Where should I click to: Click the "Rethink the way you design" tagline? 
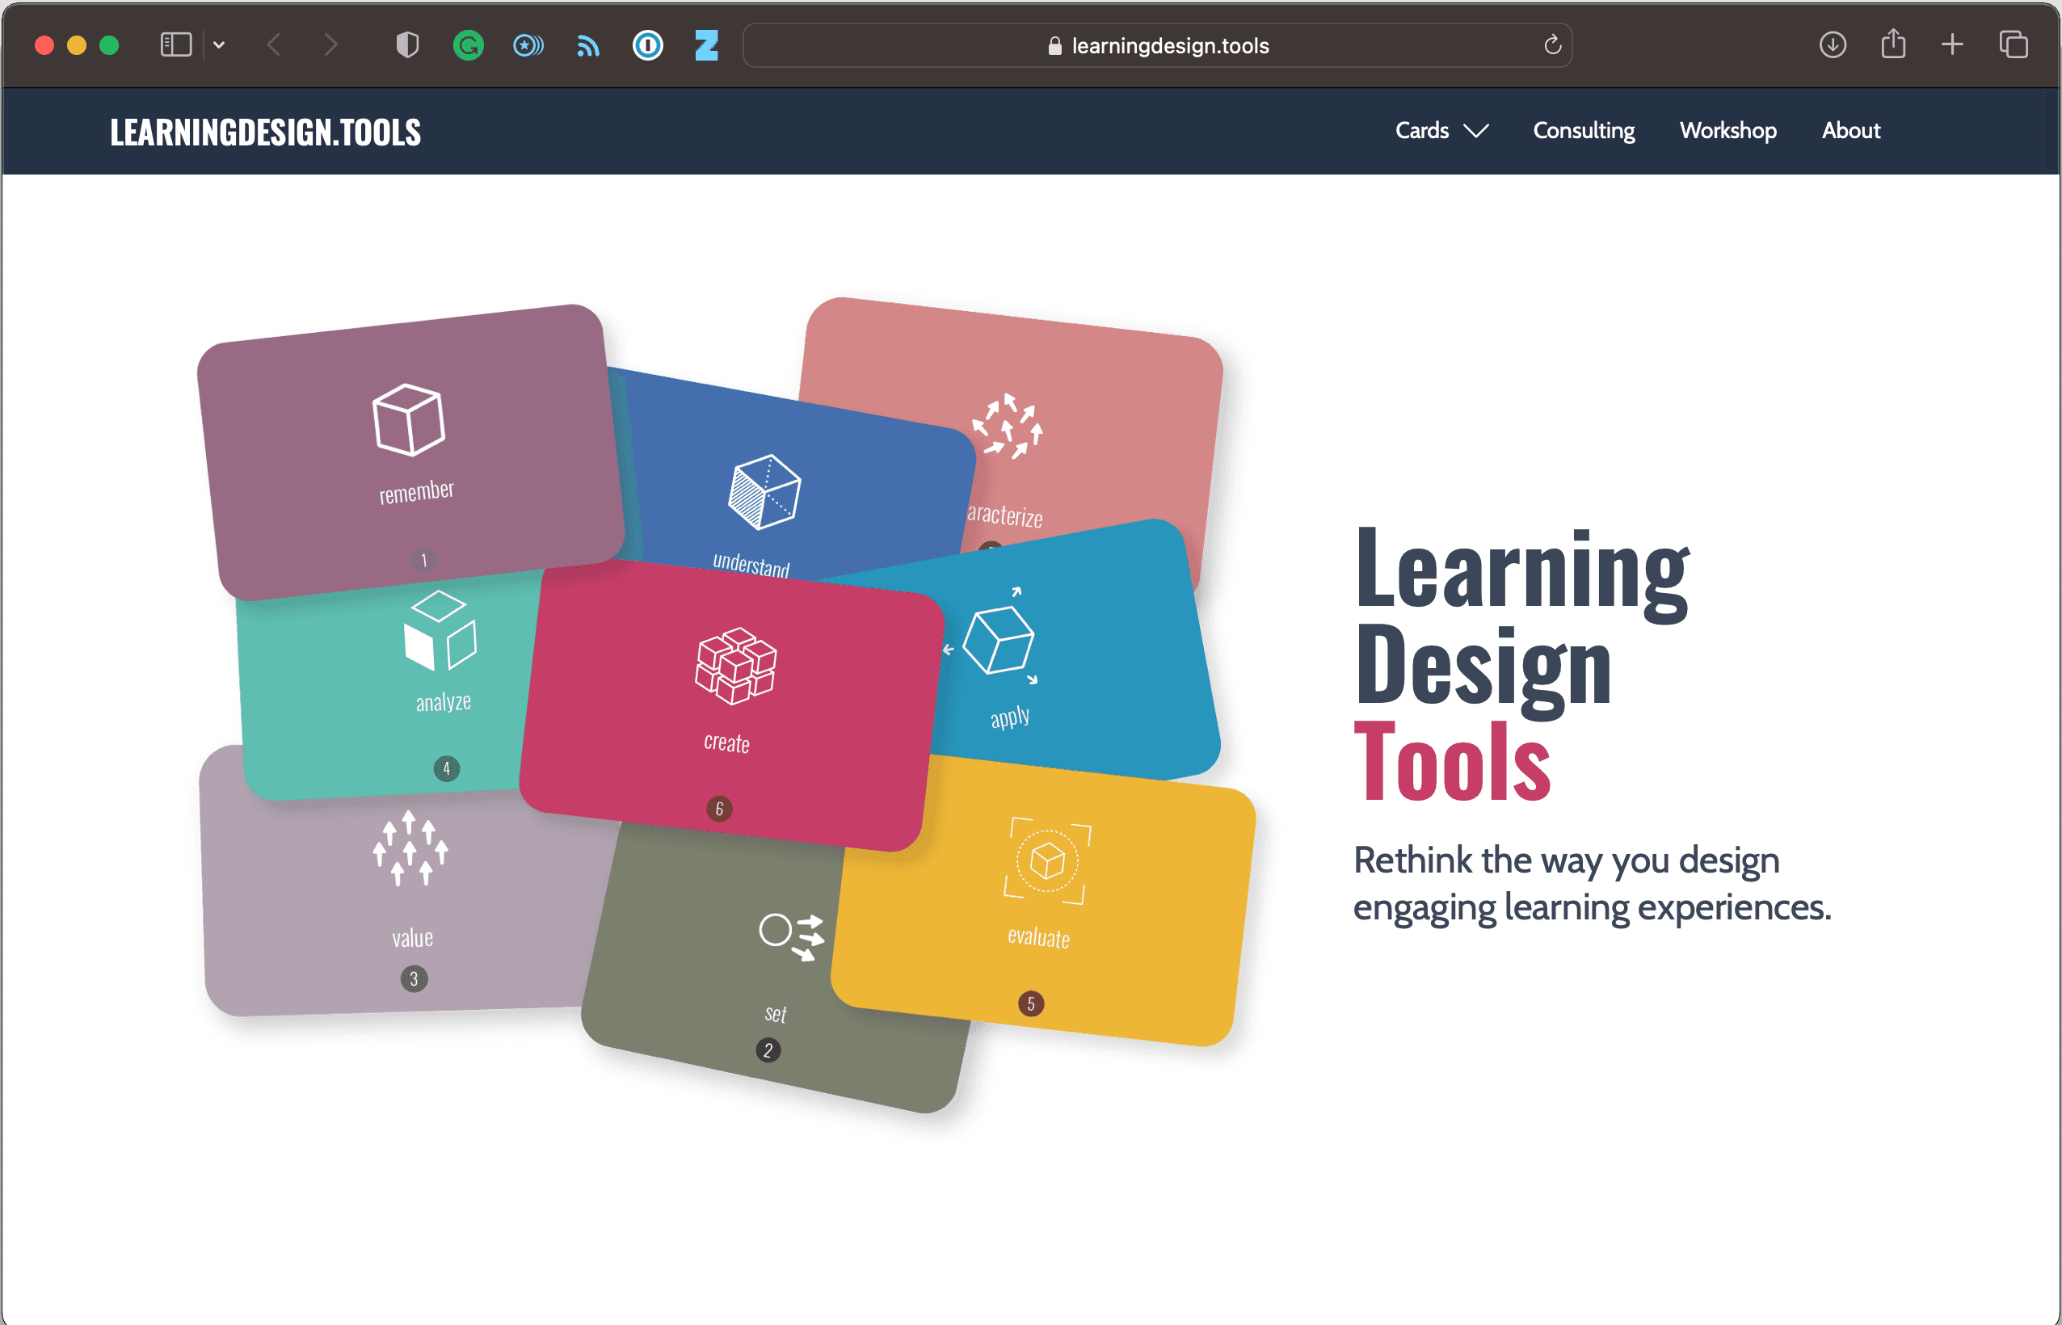pyautogui.click(x=1567, y=860)
